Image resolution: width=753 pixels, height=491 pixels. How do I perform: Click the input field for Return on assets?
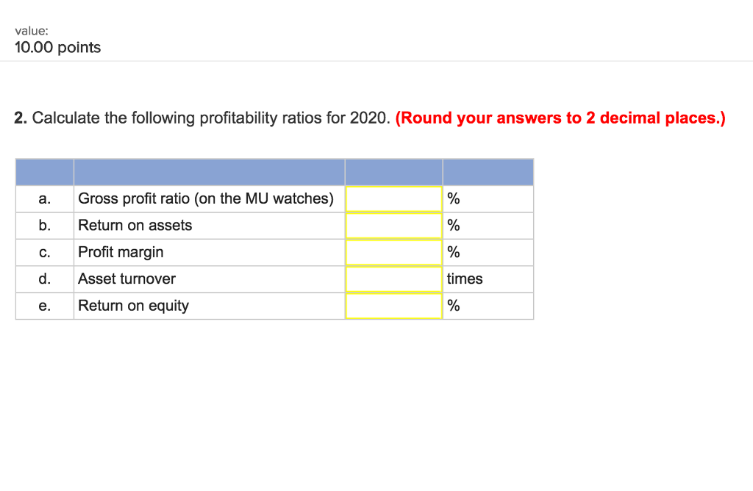click(393, 225)
